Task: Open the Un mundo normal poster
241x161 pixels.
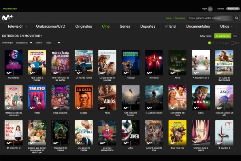Action: tap(84, 63)
